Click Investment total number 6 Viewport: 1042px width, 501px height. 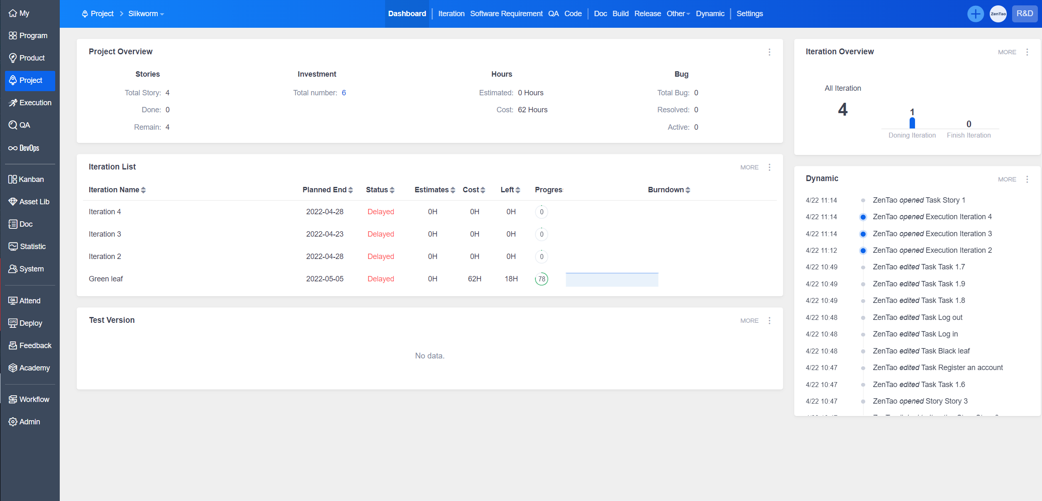(x=344, y=93)
